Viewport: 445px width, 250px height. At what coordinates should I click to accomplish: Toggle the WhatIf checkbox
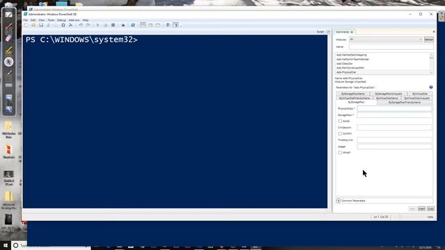click(x=340, y=153)
